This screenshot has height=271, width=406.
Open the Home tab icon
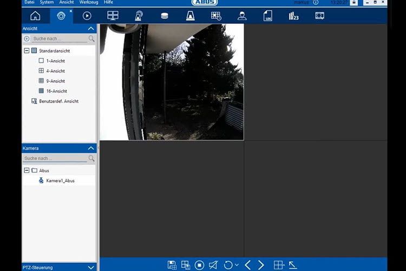(35, 16)
